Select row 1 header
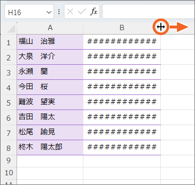The width and height of the screenshot is (195, 185). click(x=8, y=42)
